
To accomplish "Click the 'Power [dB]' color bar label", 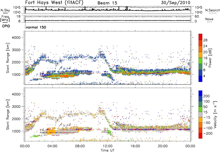I will point(210,58).
